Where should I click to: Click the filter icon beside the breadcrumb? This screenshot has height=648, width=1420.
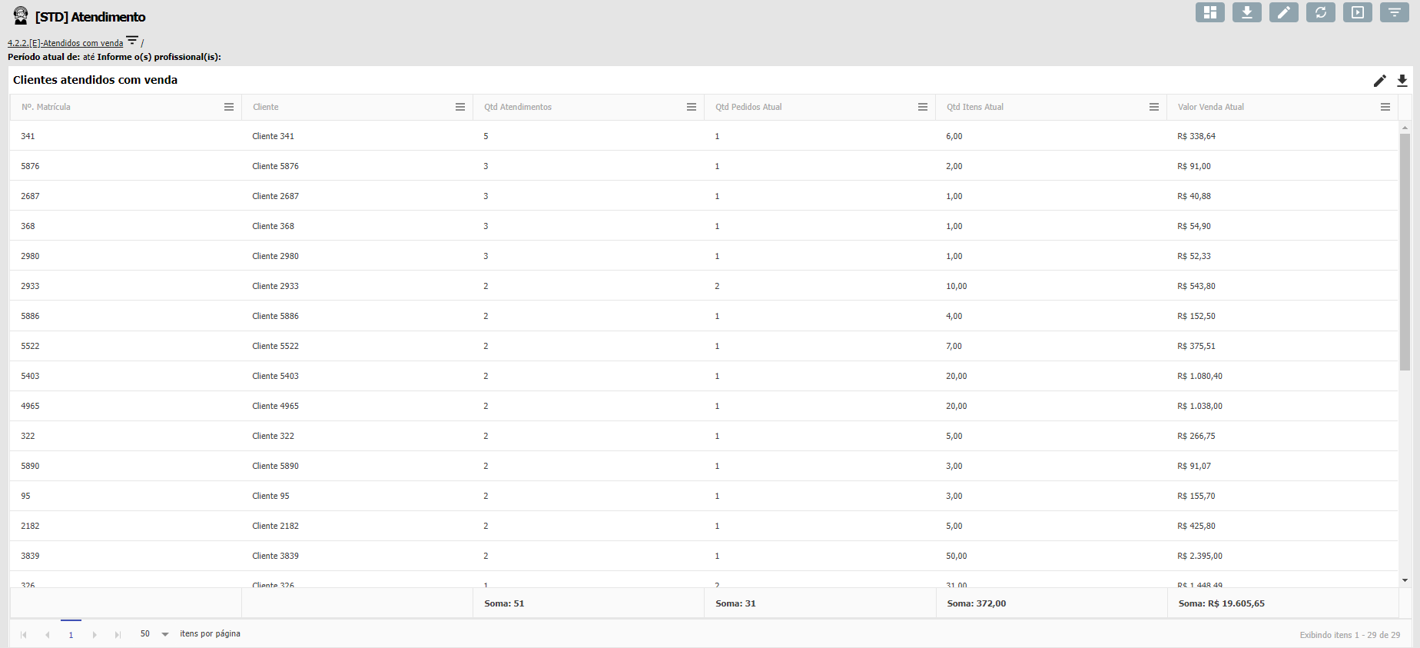132,41
